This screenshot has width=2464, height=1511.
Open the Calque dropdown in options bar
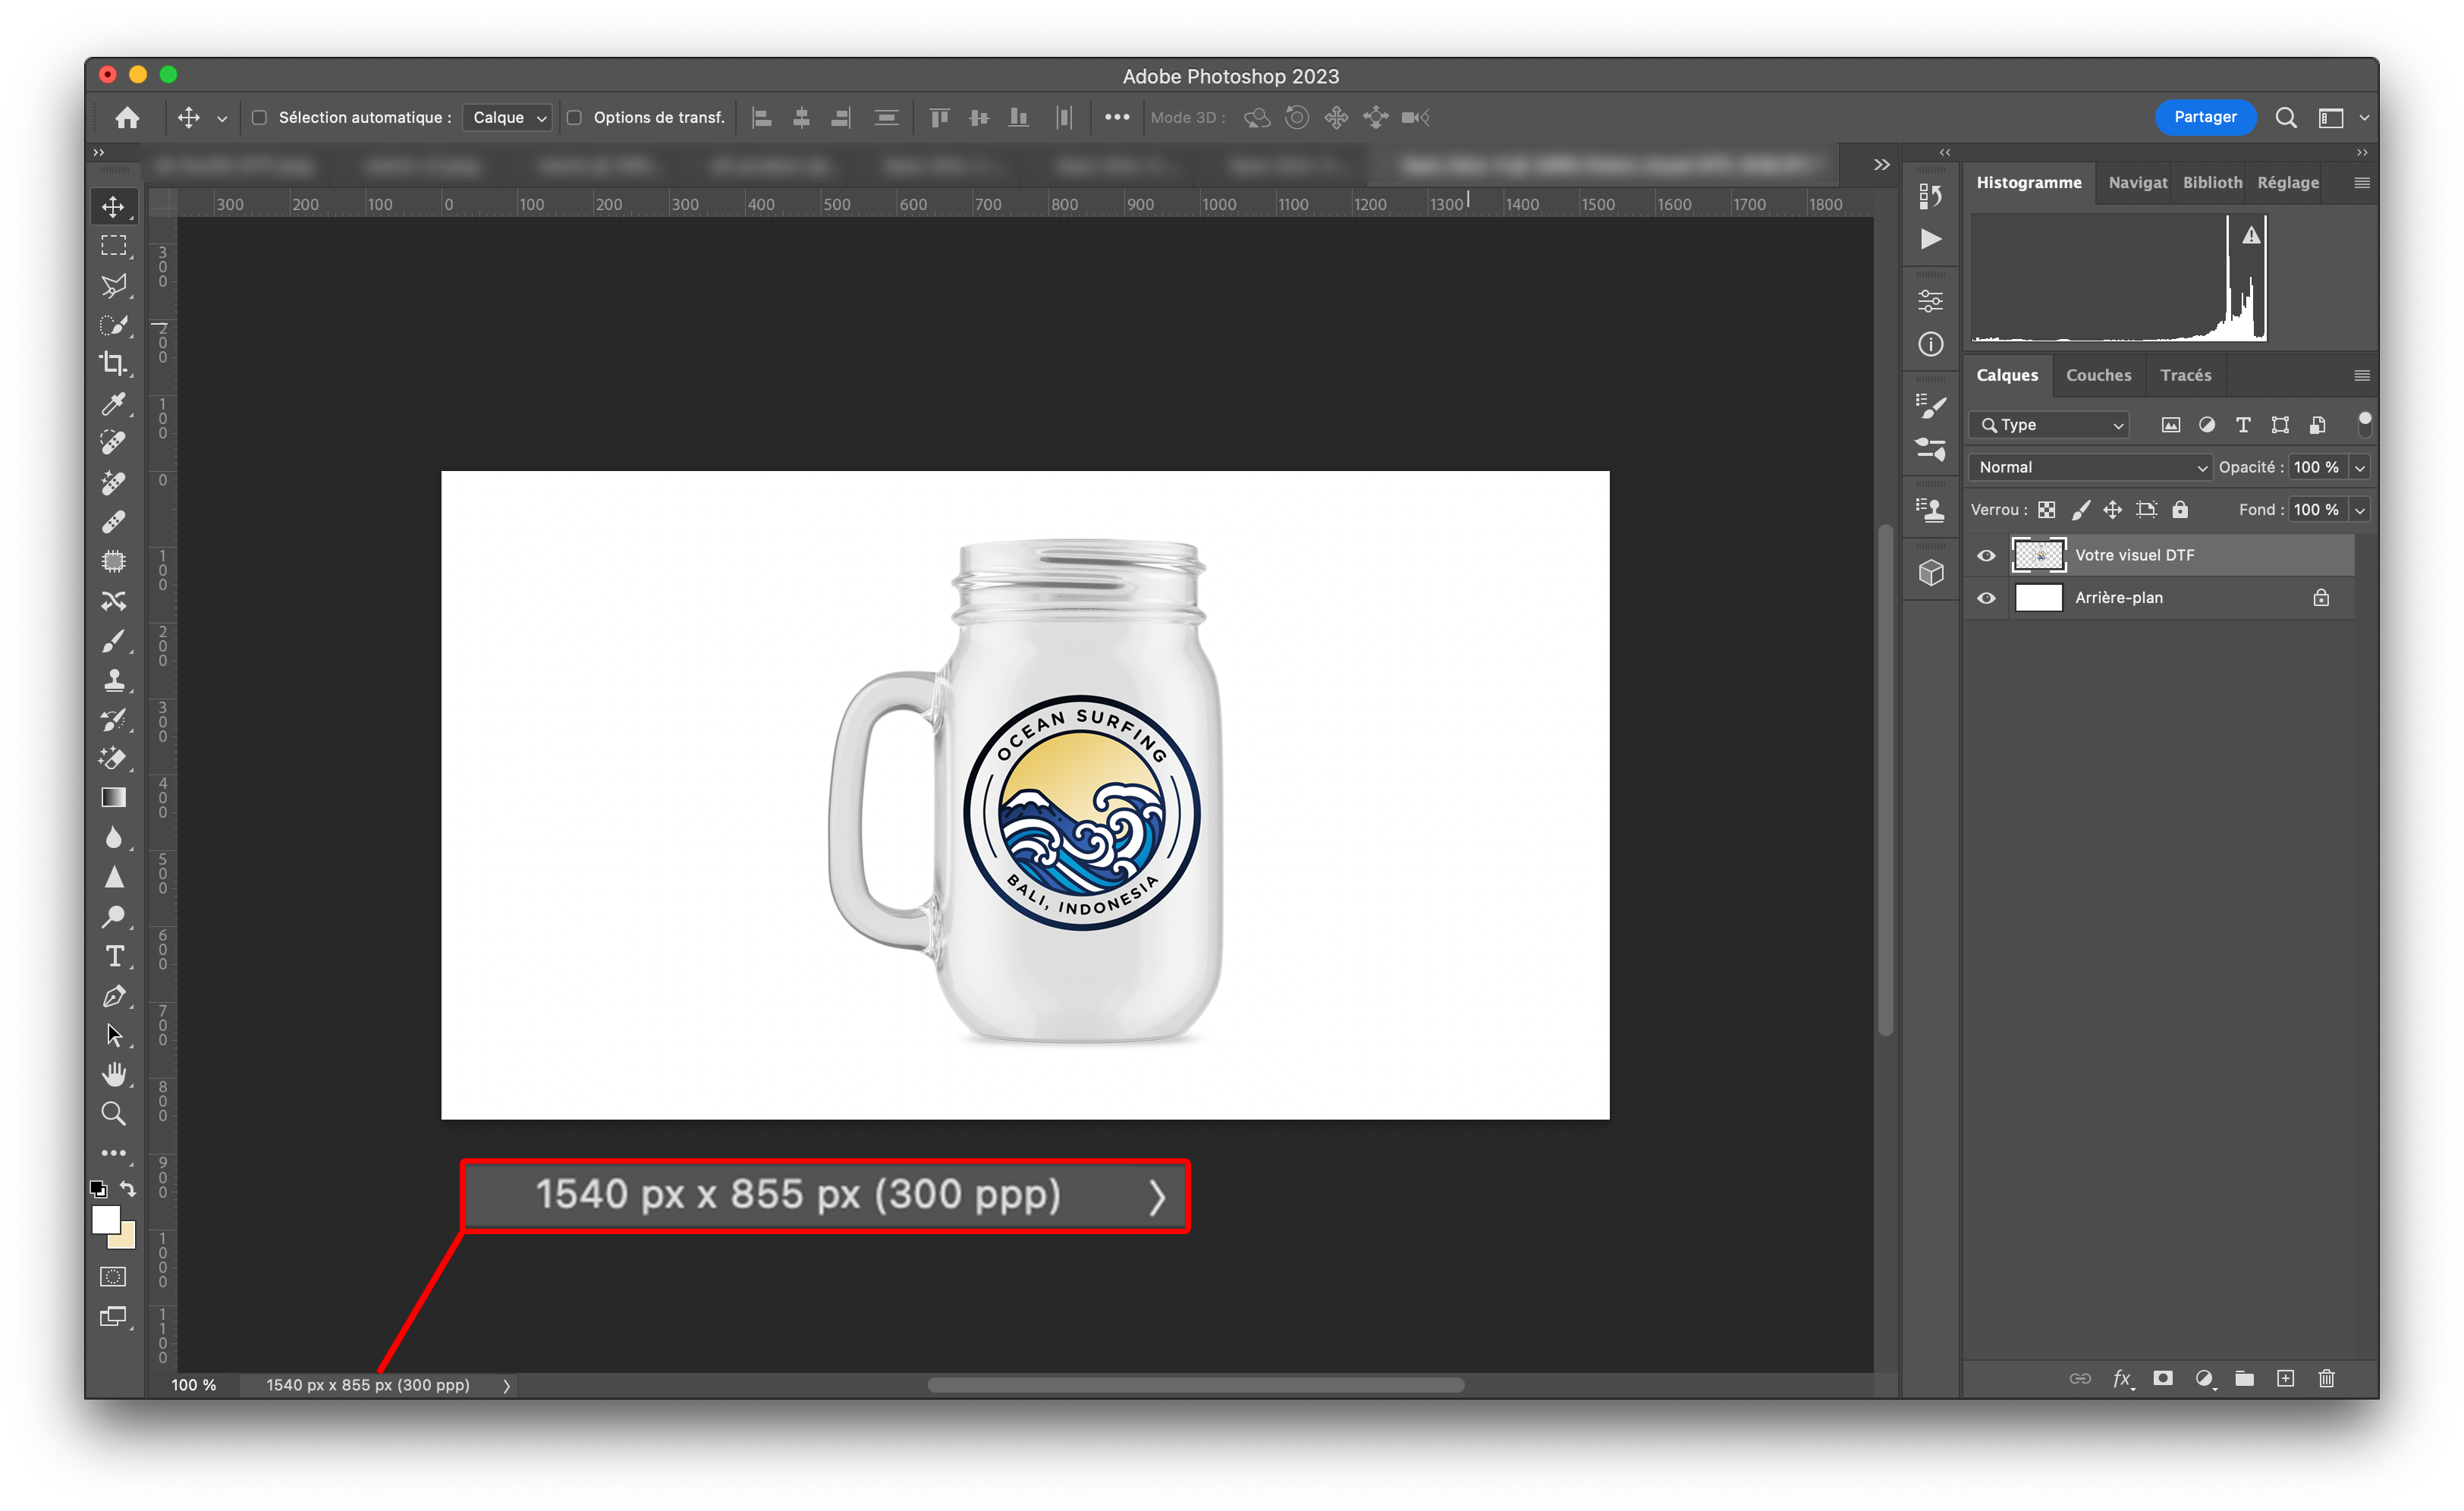[x=508, y=118]
